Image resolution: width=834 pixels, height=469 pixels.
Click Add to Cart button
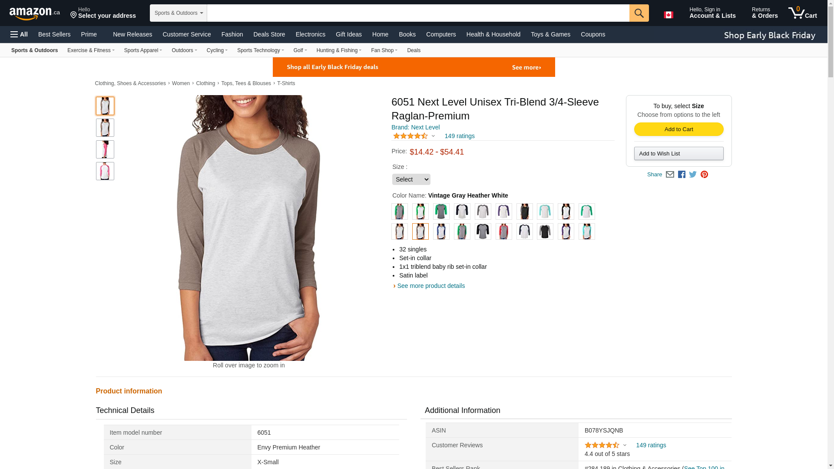tap(678, 129)
